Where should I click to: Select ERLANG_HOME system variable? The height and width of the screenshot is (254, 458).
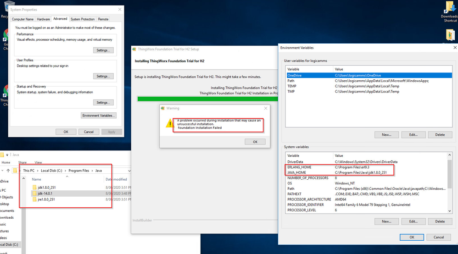(366, 167)
